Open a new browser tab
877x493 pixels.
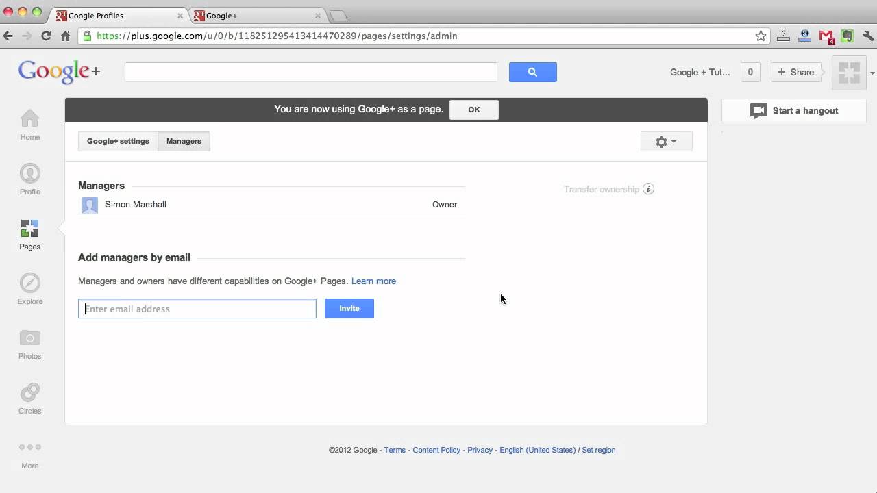point(338,16)
